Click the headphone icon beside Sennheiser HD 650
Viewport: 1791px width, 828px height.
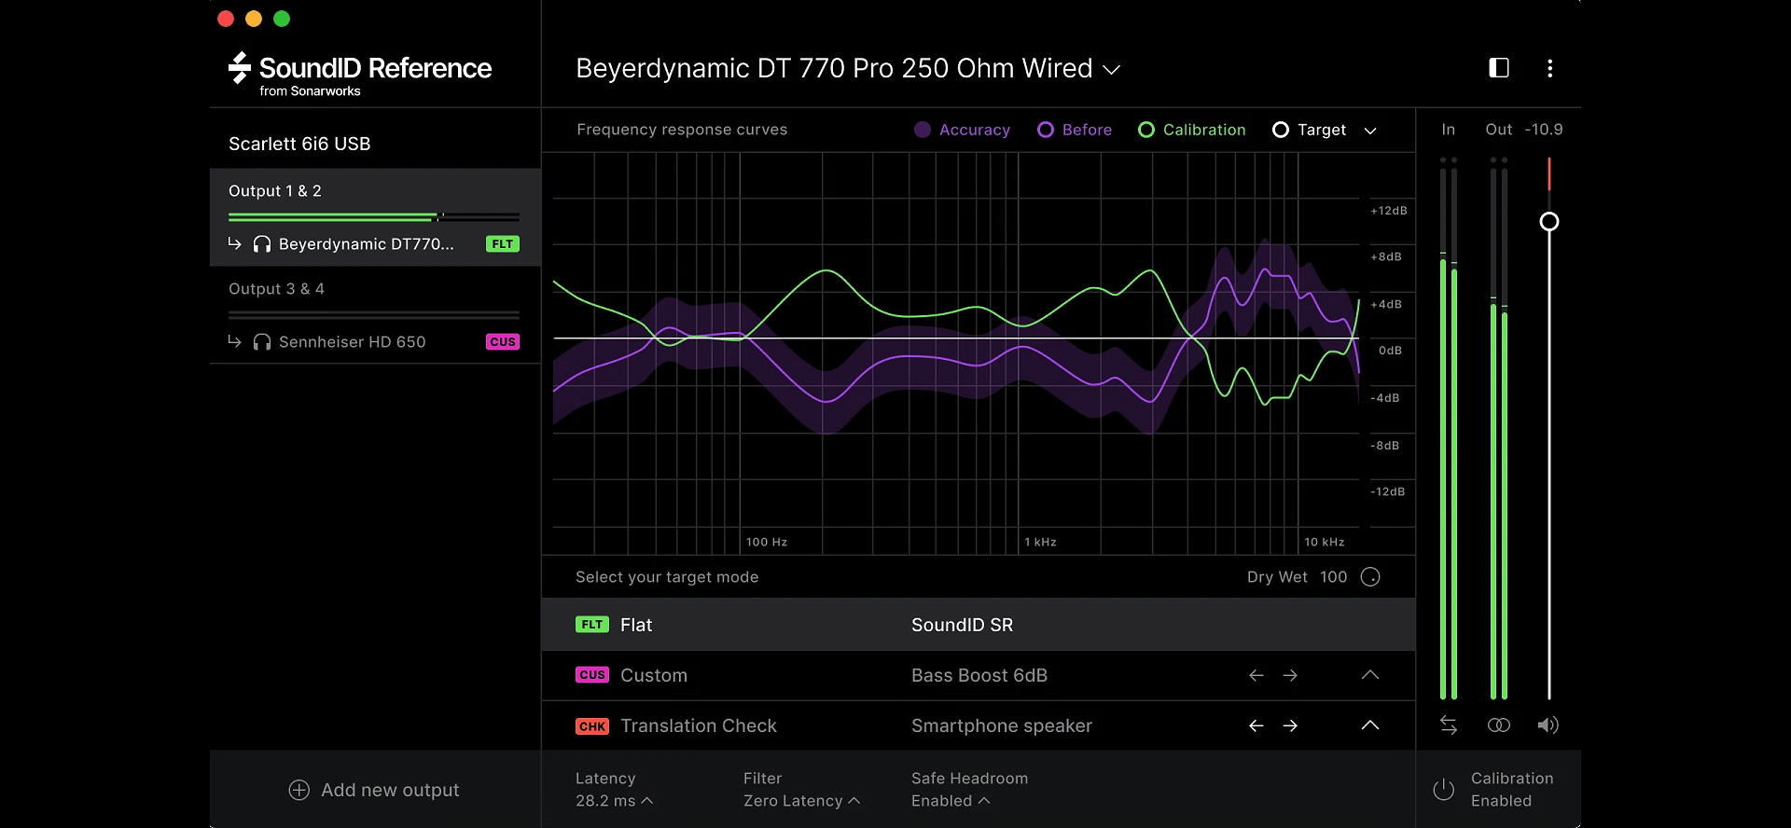(262, 342)
